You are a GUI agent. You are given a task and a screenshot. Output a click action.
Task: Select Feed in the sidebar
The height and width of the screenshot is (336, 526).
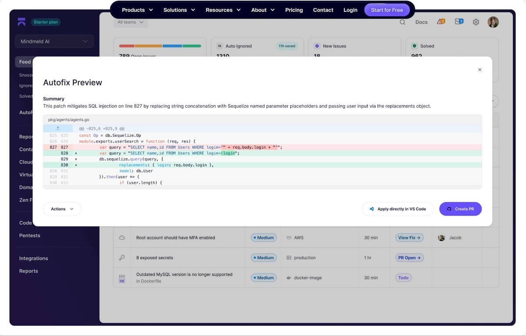[25, 62]
